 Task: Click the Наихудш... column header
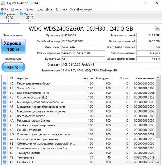pos(103,78)
